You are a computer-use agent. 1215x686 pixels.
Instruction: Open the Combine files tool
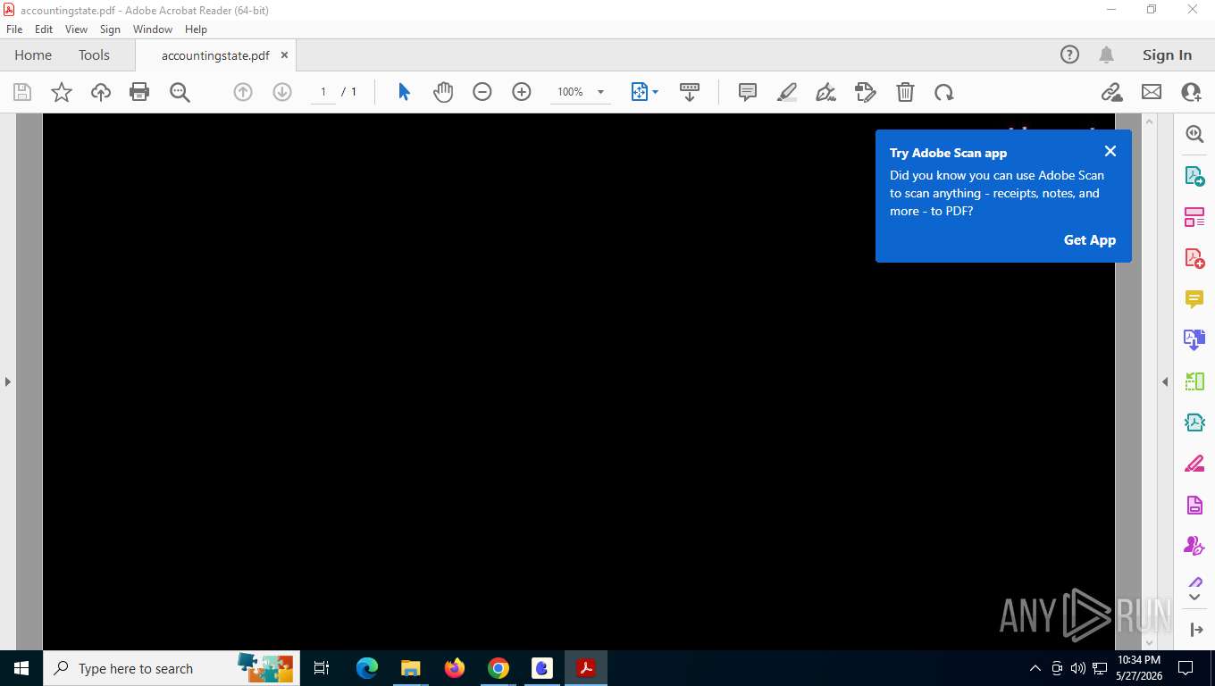[x=1194, y=339]
